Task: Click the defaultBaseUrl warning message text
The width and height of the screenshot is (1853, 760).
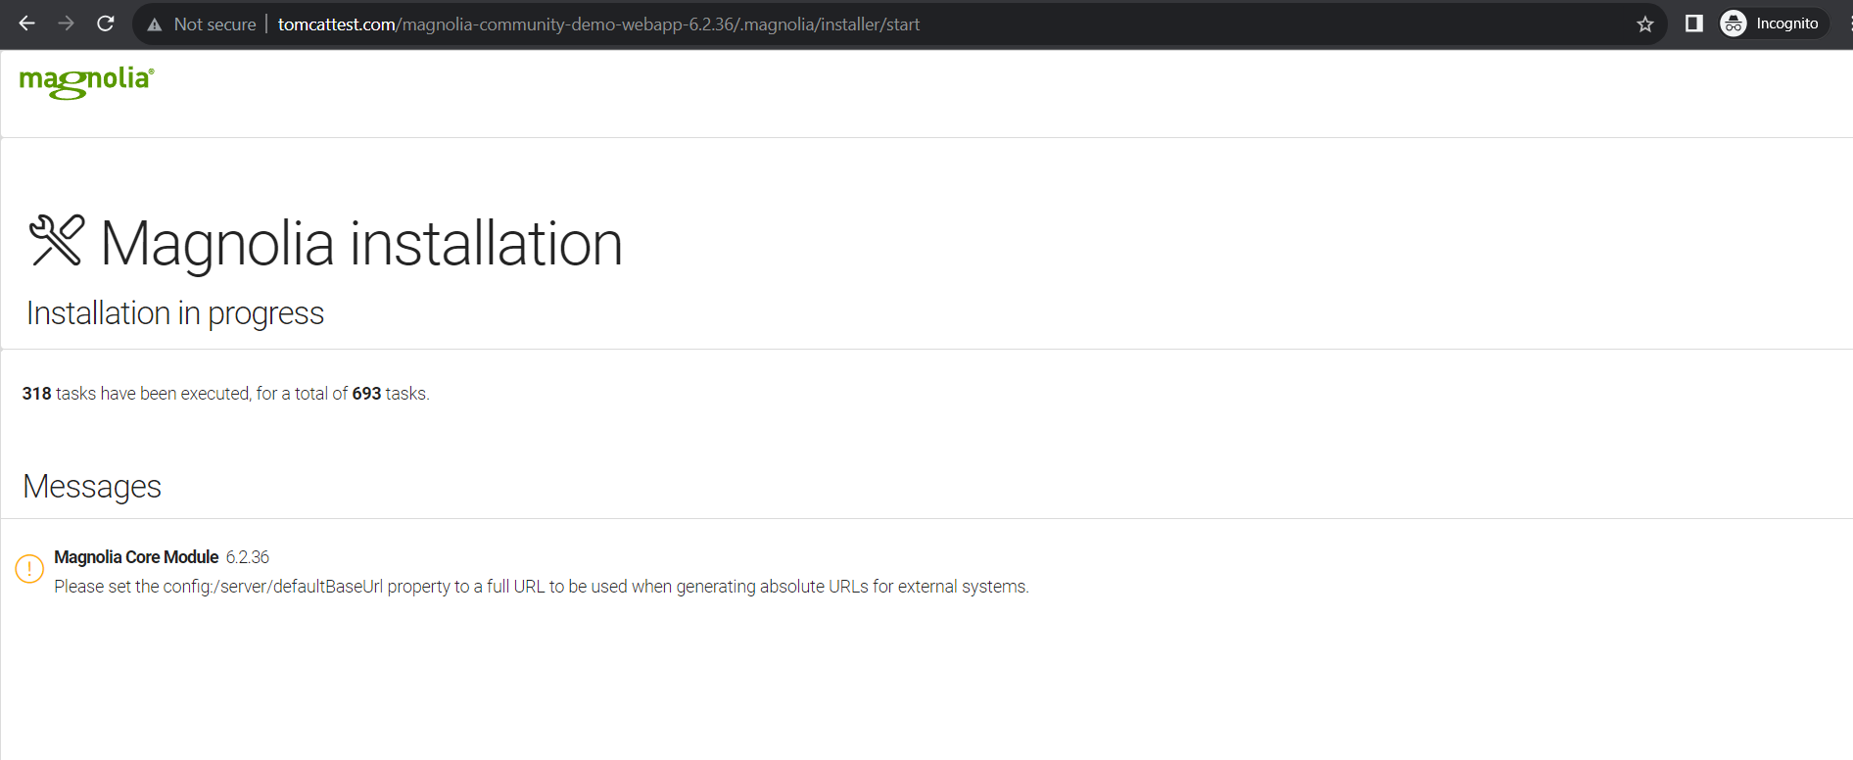Action: pyautogui.click(x=541, y=587)
